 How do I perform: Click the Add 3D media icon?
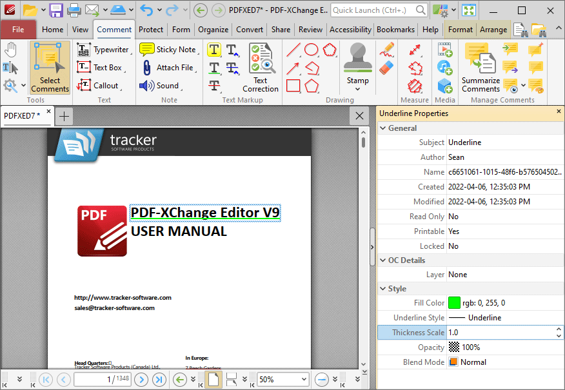pyautogui.click(x=445, y=86)
